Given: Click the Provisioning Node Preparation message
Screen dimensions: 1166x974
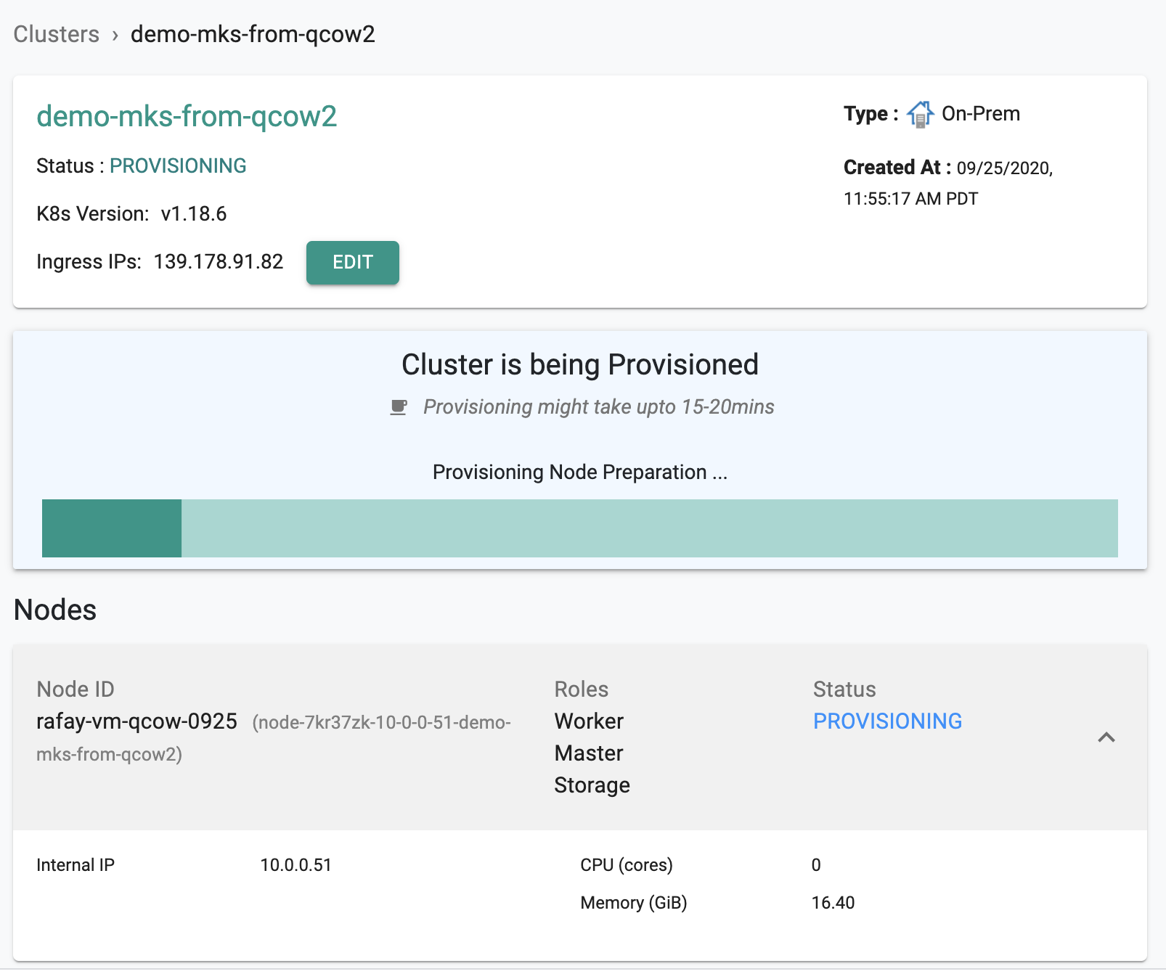Looking at the screenshot, I should coord(580,472).
